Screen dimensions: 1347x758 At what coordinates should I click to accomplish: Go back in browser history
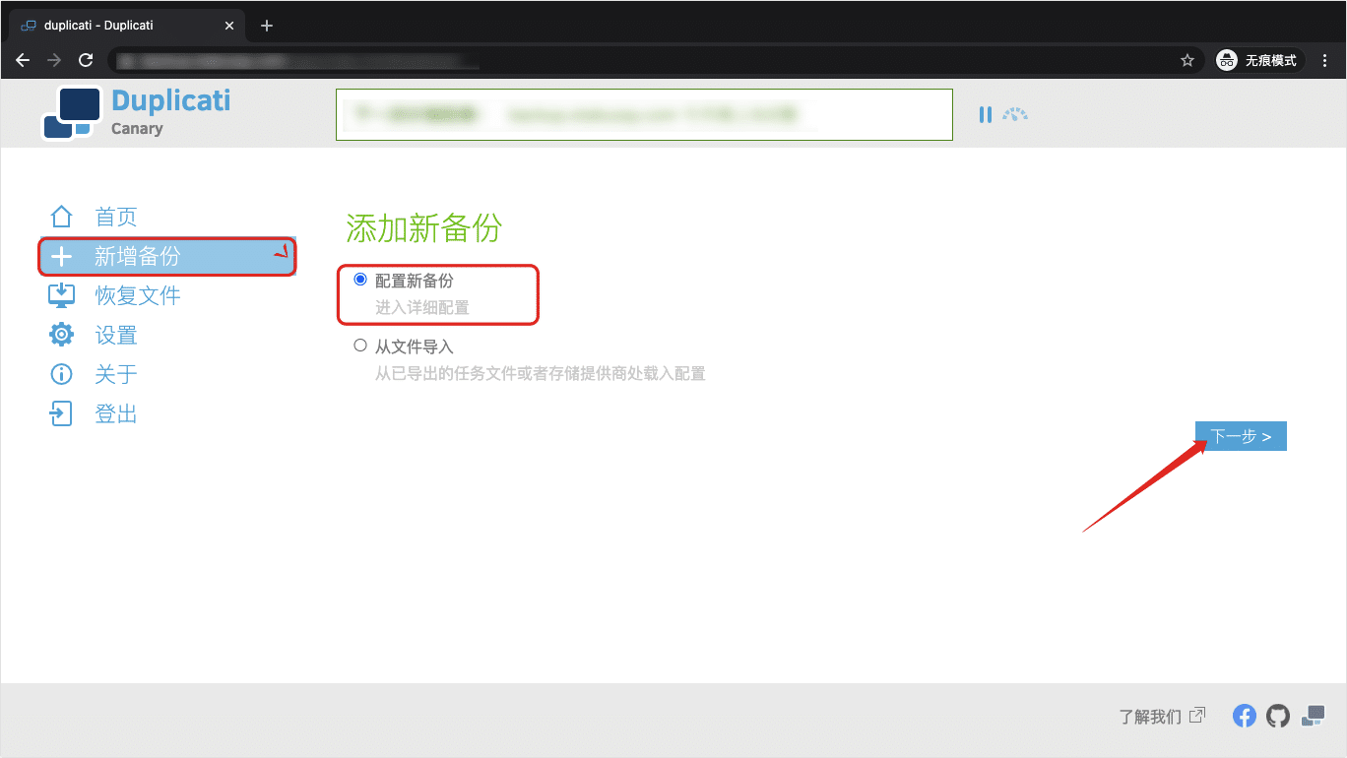tap(23, 60)
